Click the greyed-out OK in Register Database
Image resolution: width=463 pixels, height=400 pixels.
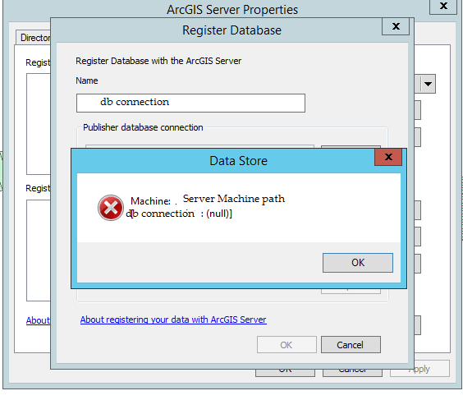pos(287,344)
